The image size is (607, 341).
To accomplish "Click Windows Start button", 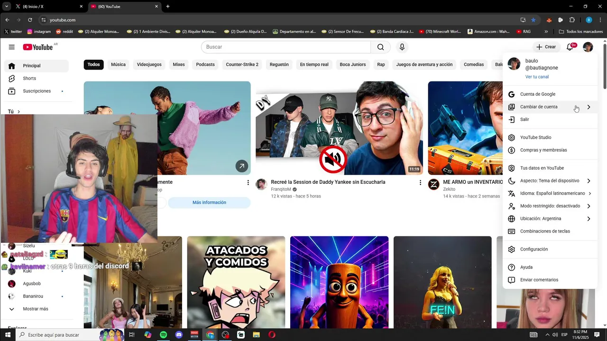I will 8,335.
